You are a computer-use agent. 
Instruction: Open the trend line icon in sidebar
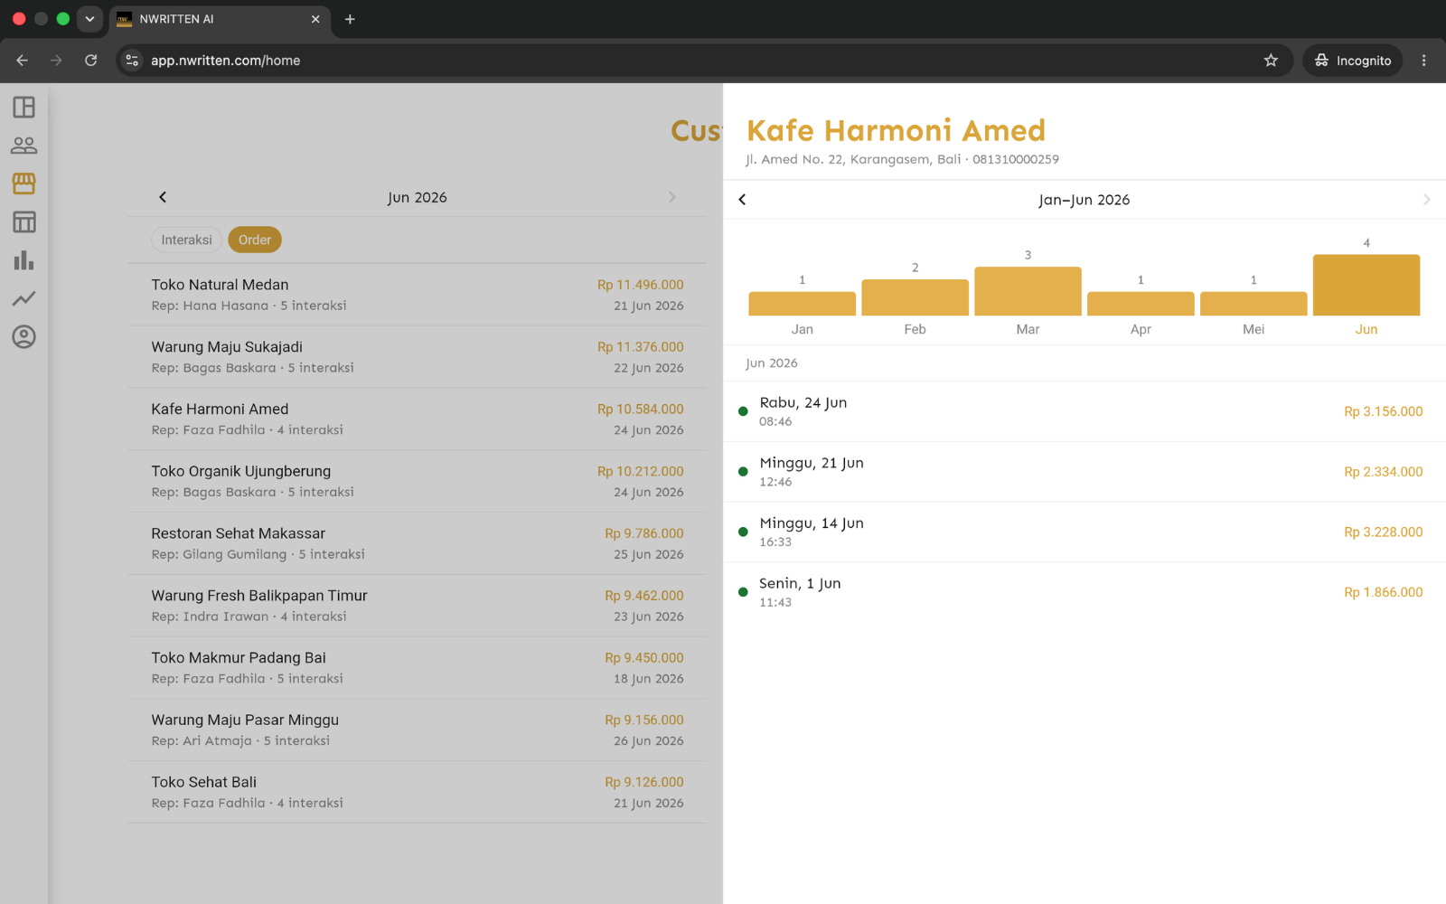tap(24, 298)
